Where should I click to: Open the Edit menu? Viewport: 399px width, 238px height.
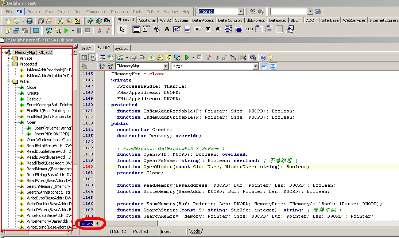point(20,12)
